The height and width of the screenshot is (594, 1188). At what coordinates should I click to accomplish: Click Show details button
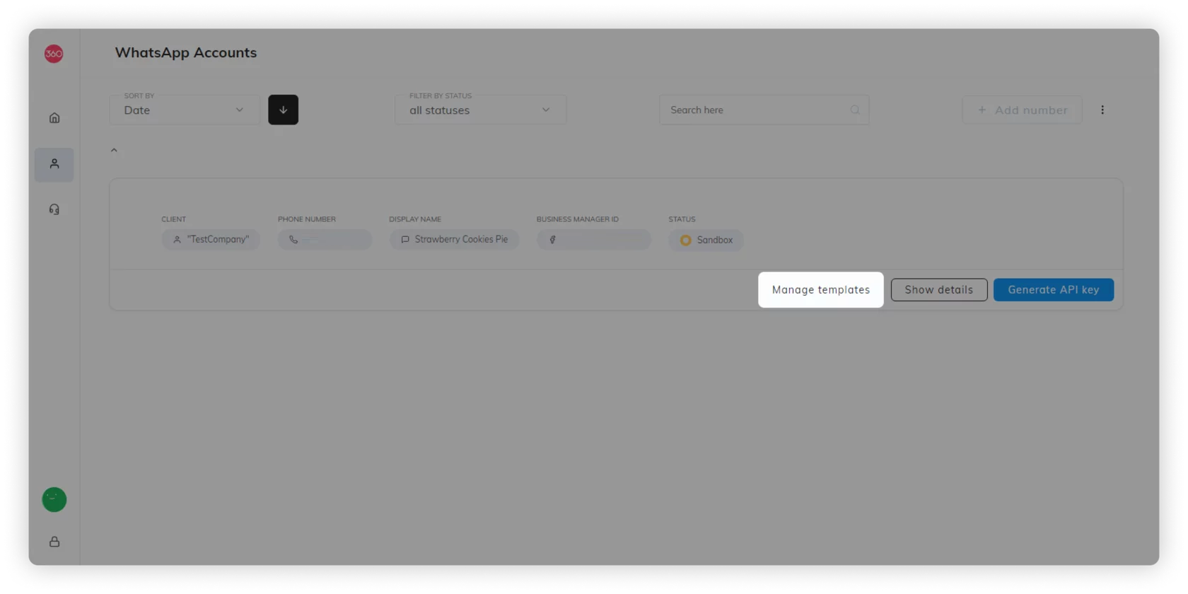[x=939, y=290]
